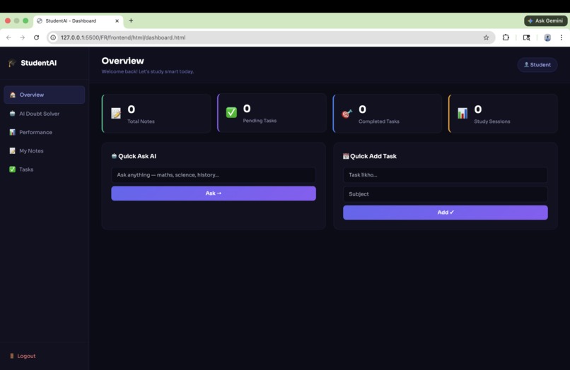Click the Ask button
The width and height of the screenshot is (570, 370).
[214, 193]
